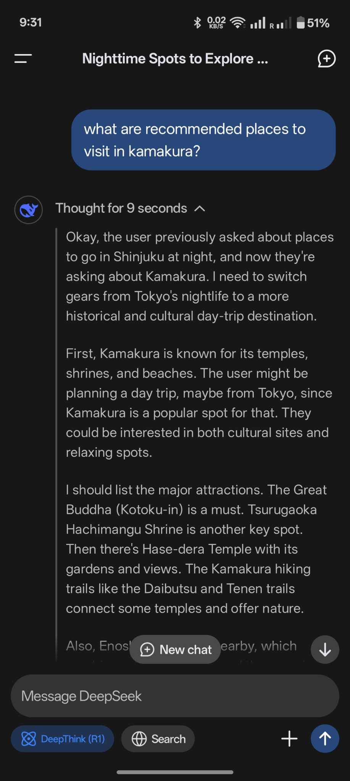
Task: Tap the new chat plus bubble icon
Action: (326, 59)
